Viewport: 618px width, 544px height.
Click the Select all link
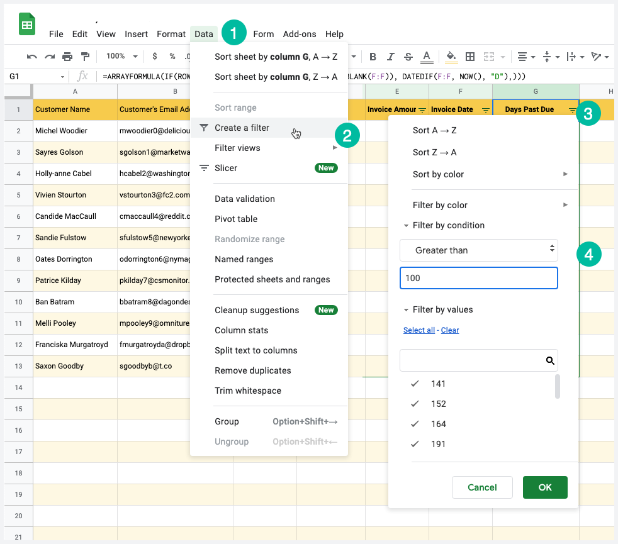pyautogui.click(x=419, y=330)
